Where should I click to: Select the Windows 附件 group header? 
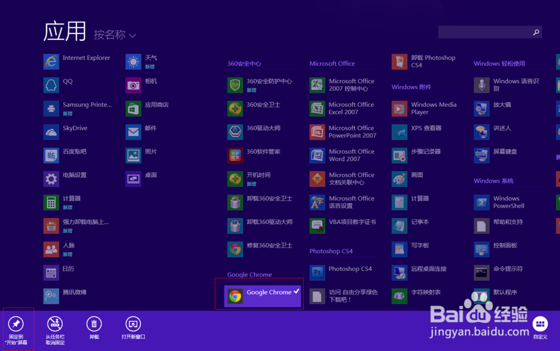(x=412, y=87)
